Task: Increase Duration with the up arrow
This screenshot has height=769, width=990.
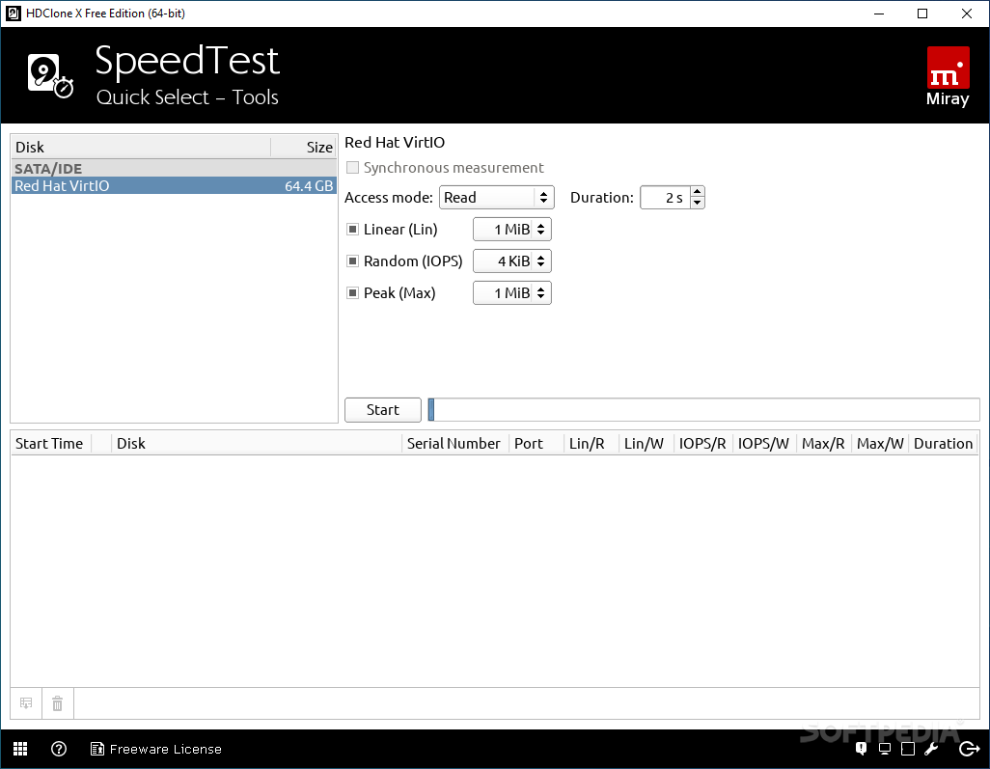Action: click(x=697, y=192)
